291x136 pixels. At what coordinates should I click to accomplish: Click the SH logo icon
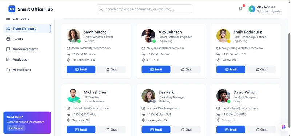[x=12, y=9]
